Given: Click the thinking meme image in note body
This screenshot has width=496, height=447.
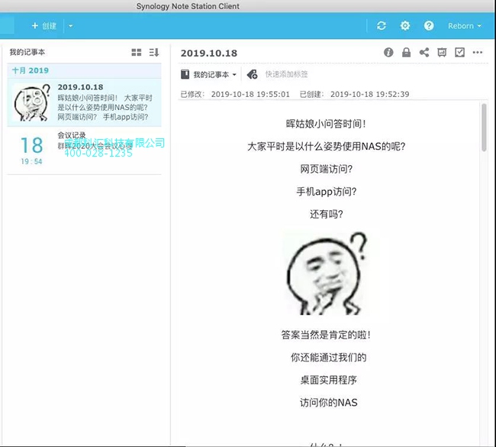Looking at the screenshot, I should pyautogui.click(x=327, y=273).
